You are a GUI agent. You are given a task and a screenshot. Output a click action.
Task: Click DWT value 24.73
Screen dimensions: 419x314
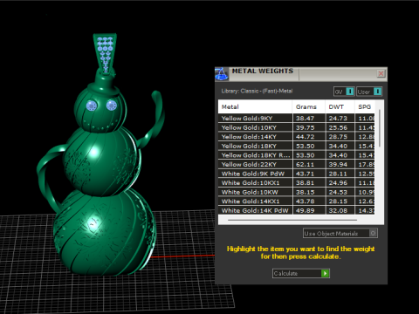click(338, 119)
